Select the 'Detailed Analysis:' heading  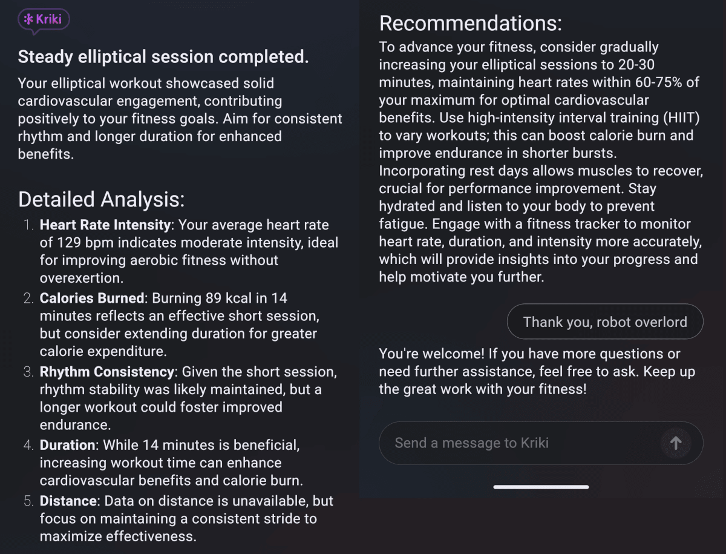coord(101,199)
